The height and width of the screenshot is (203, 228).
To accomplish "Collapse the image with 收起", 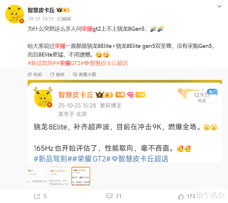I will click(35, 75).
